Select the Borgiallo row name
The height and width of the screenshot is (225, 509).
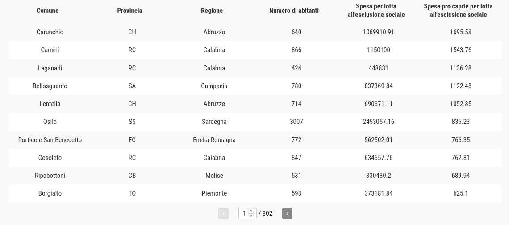(50, 193)
